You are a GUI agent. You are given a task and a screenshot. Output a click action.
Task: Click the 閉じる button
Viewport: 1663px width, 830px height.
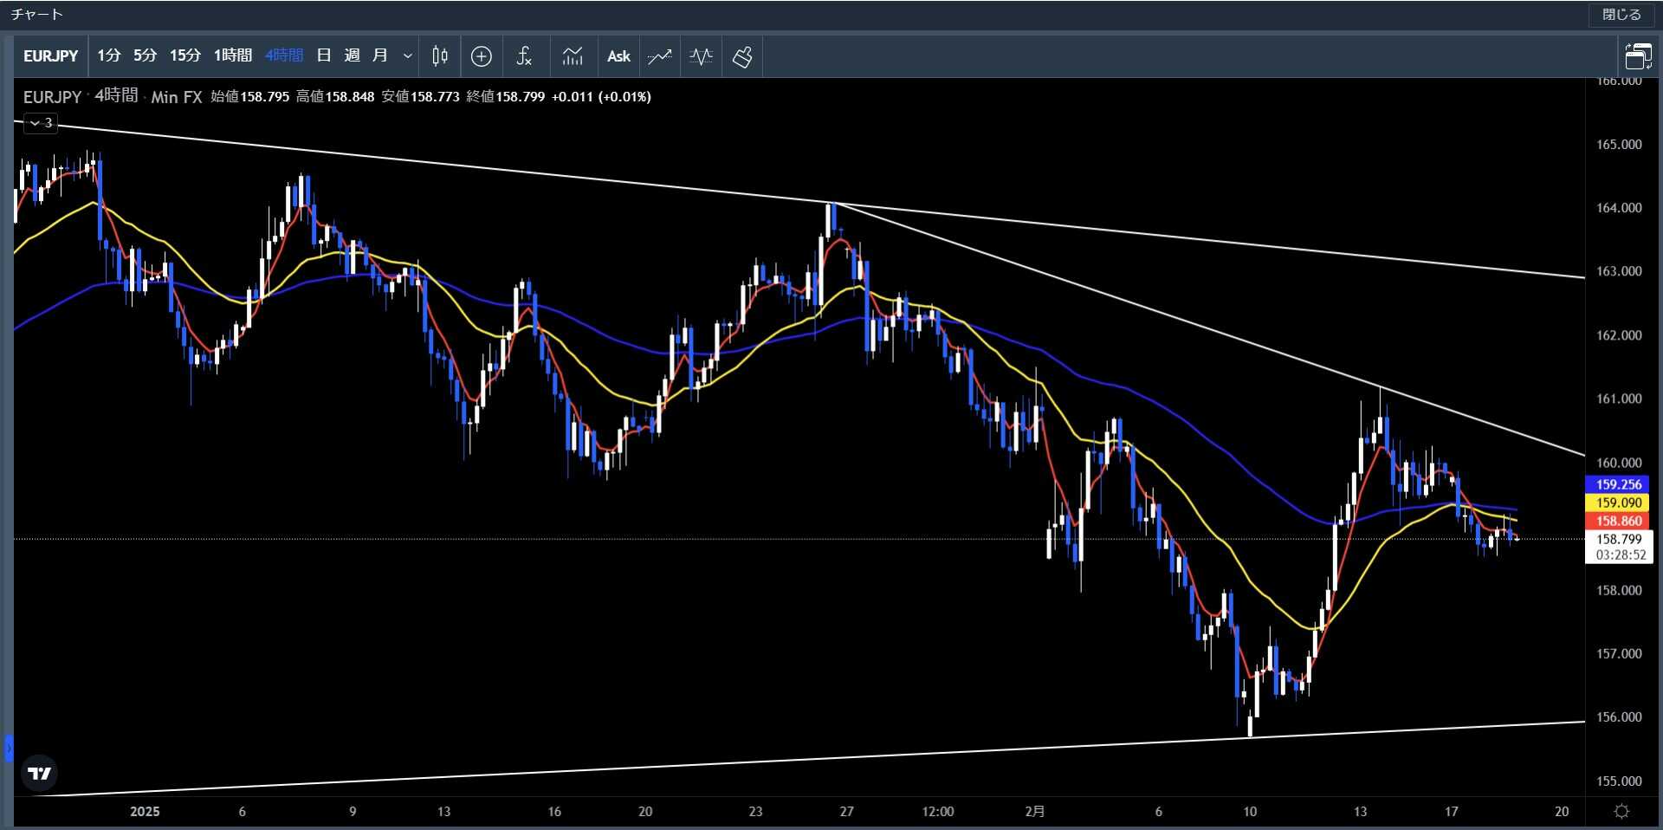click(1621, 15)
